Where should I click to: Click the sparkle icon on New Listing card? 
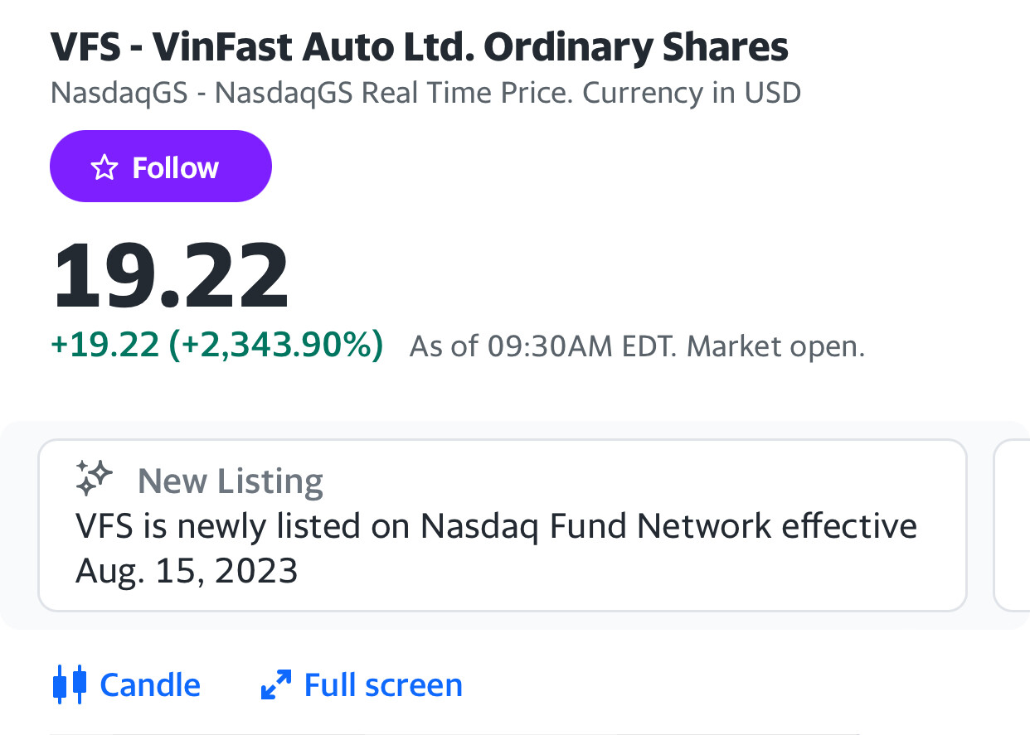pyautogui.click(x=94, y=478)
